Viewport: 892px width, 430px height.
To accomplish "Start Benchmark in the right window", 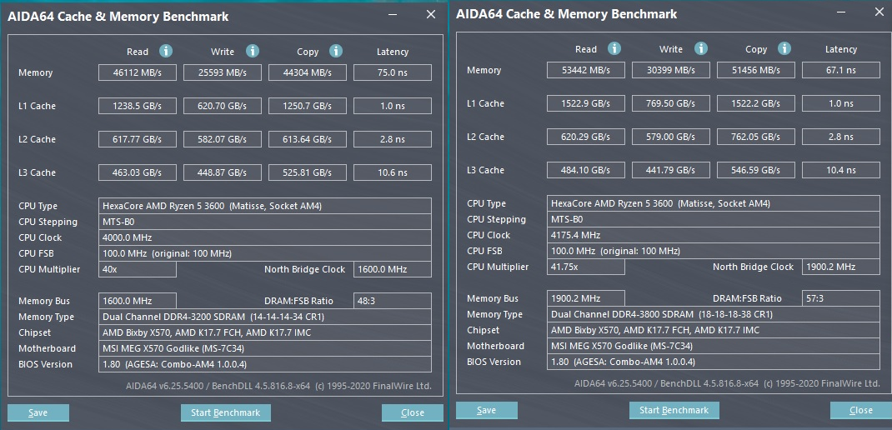I will 674,411.
